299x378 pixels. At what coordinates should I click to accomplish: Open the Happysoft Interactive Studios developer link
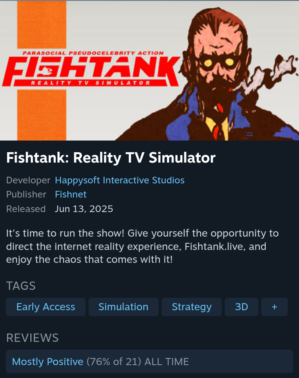pyautogui.click(x=120, y=180)
